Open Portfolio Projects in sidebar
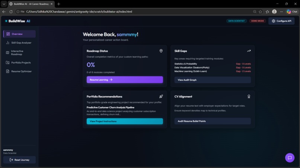This screenshot has height=168, width=300. [x=19, y=63]
